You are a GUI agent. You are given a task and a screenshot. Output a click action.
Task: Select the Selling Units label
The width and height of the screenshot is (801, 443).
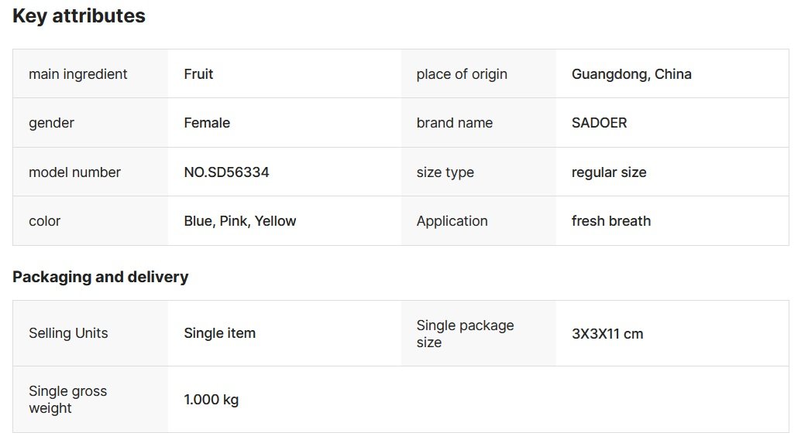tap(68, 333)
